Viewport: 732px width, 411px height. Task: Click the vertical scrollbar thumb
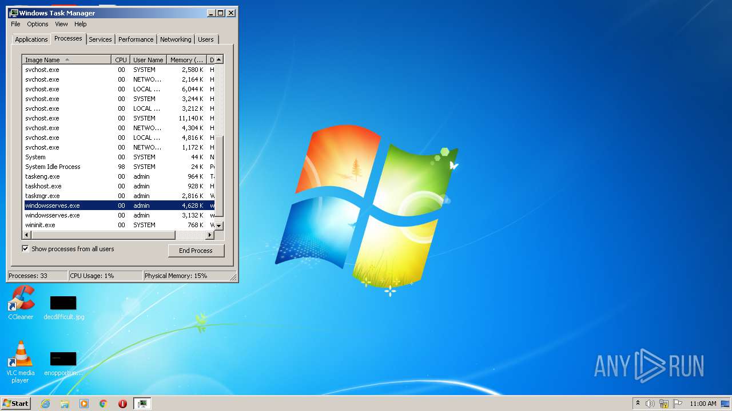218,176
